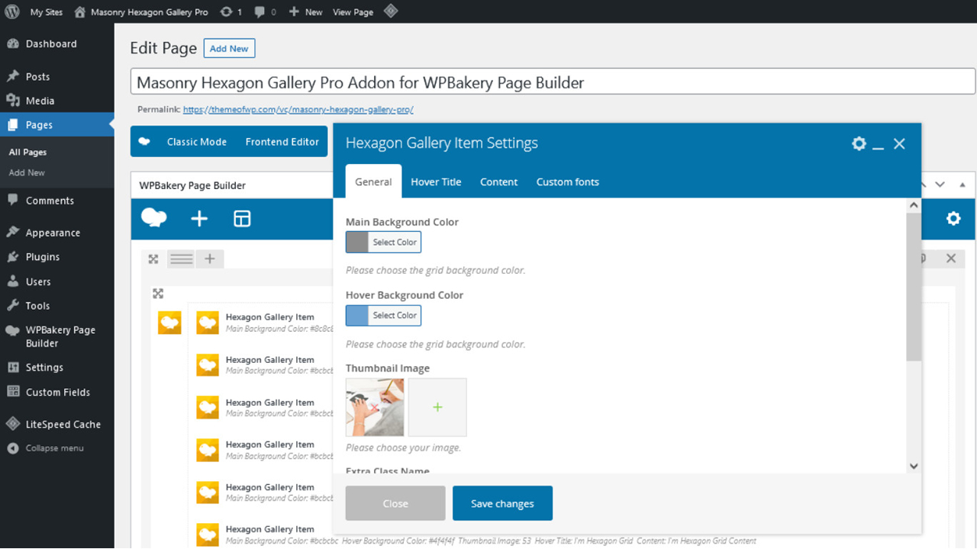Open the Frontend Editor
Image resolution: width=977 pixels, height=549 pixels.
(x=282, y=142)
